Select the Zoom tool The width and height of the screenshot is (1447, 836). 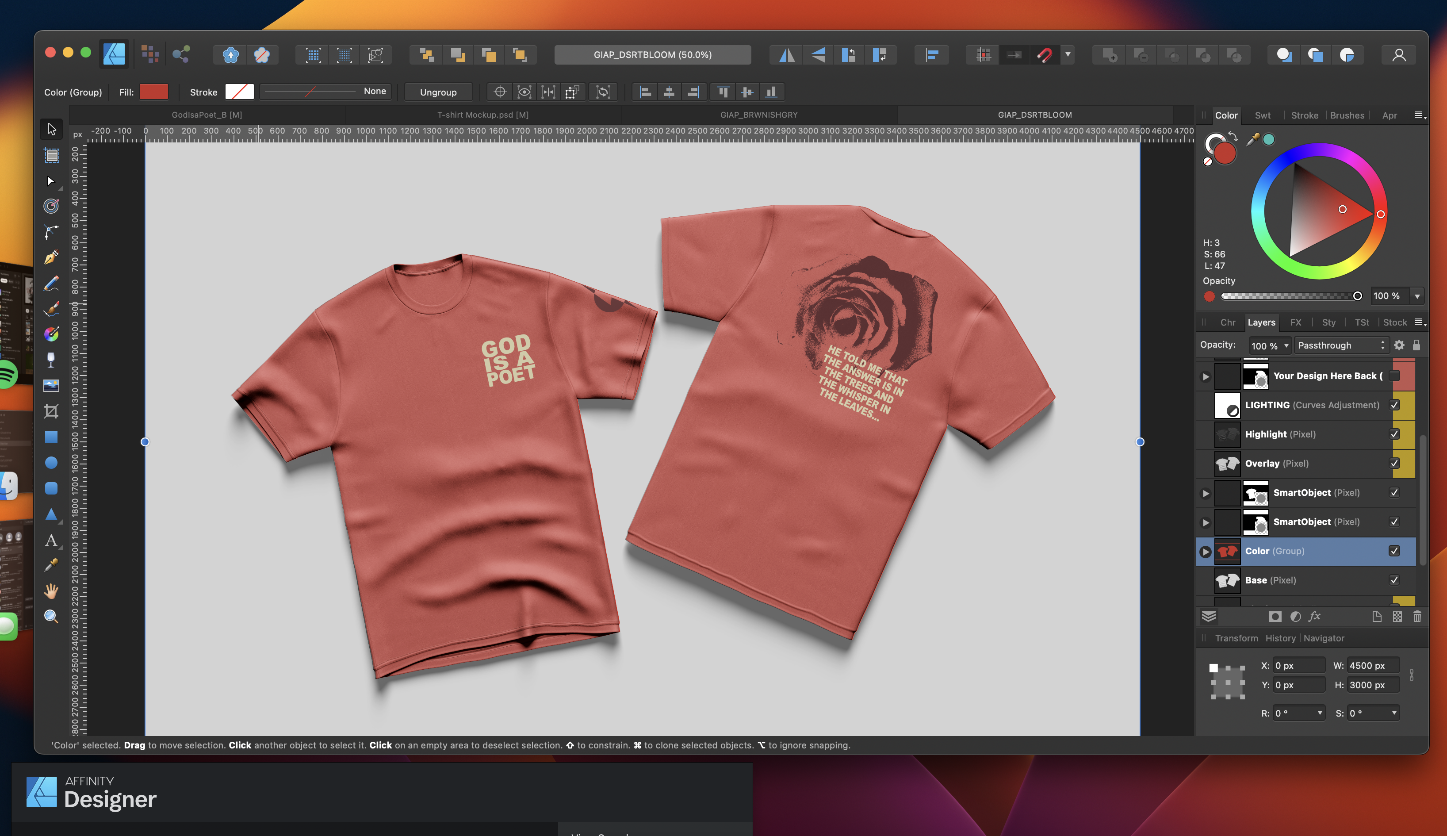(51, 616)
